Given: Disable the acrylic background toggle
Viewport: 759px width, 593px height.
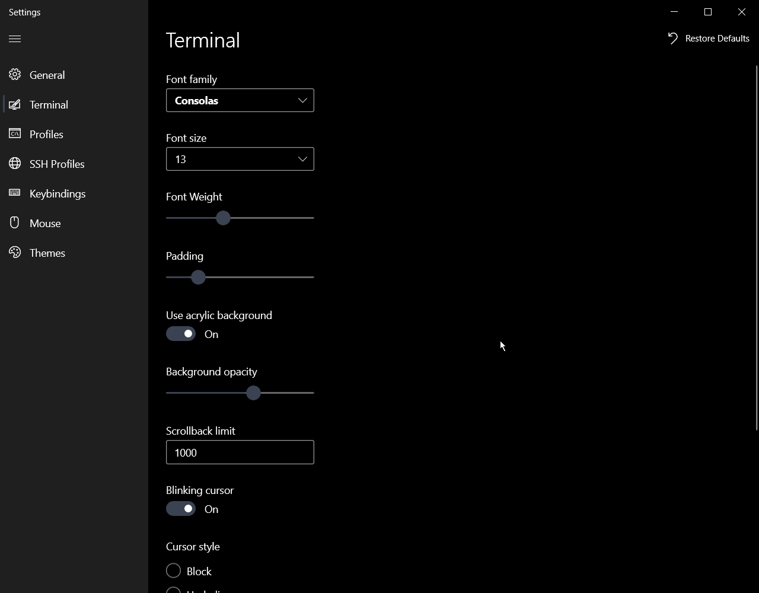Looking at the screenshot, I should pos(180,334).
